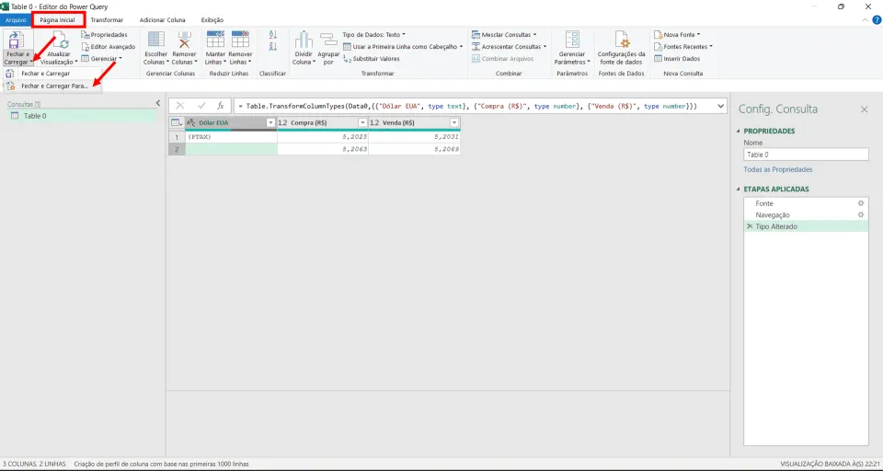Edit the Nome field containing Table 0
The image size is (883, 471).
coord(806,155)
